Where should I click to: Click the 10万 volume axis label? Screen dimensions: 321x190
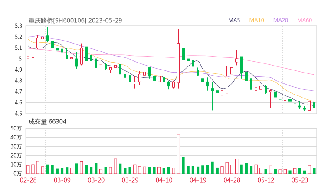coord(16,165)
